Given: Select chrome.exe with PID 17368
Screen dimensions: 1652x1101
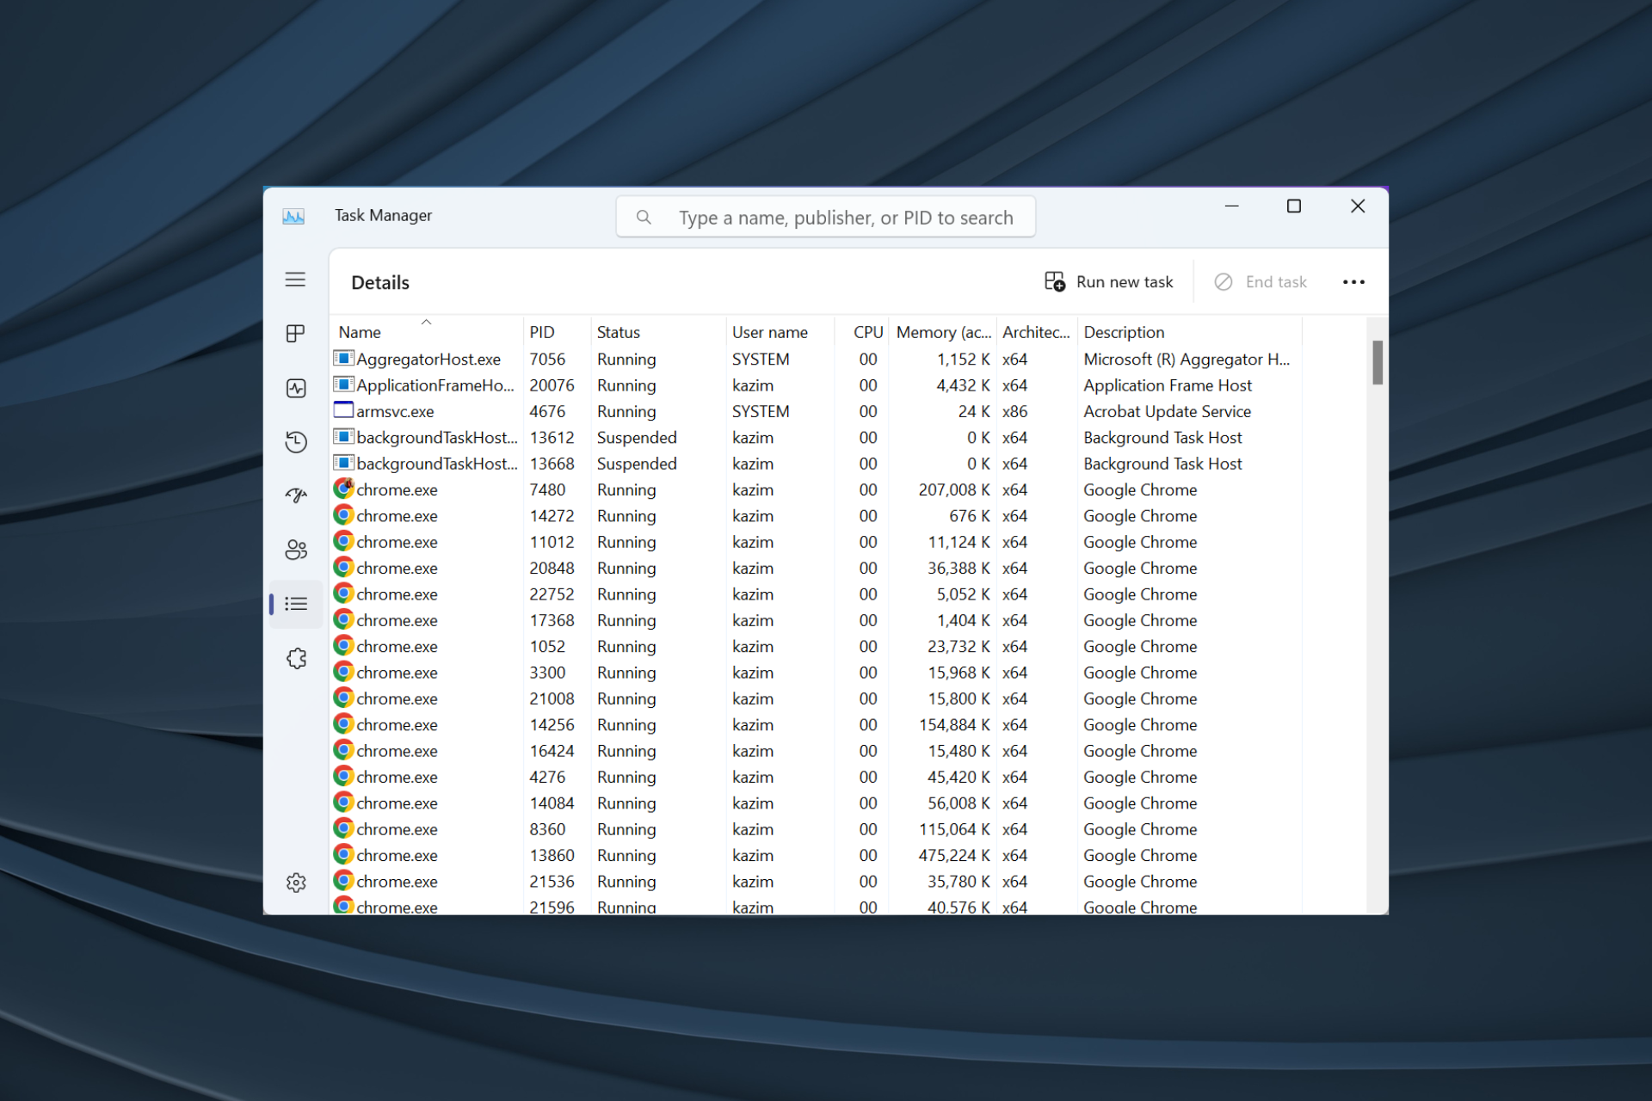Looking at the screenshot, I should (397, 620).
